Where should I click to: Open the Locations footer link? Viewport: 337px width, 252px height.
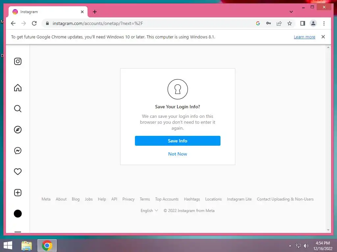tap(213, 199)
